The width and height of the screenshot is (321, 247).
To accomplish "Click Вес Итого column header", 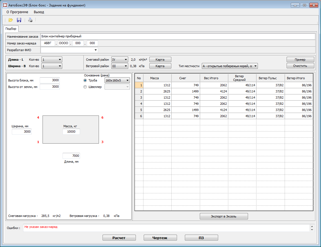I will point(214,78).
